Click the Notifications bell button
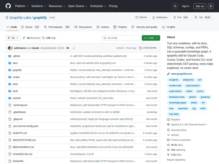The width and height of the screenshot is (219, 164). click(x=160, y=17)
